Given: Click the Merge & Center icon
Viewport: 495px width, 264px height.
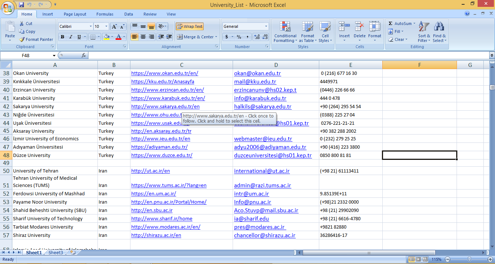Looking at the screenshot, I should point(180,37).
